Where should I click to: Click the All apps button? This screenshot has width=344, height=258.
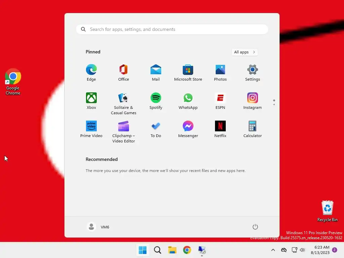click(x=245, y=52)
